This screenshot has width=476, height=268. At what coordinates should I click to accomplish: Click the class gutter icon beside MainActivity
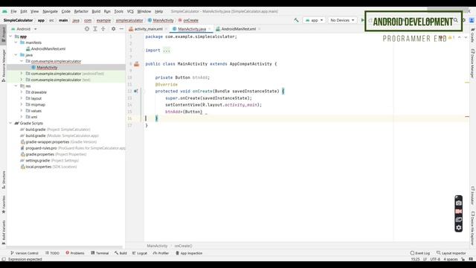pos(136,64)
